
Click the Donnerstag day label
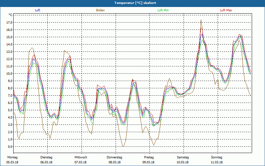tap(114, 157)
